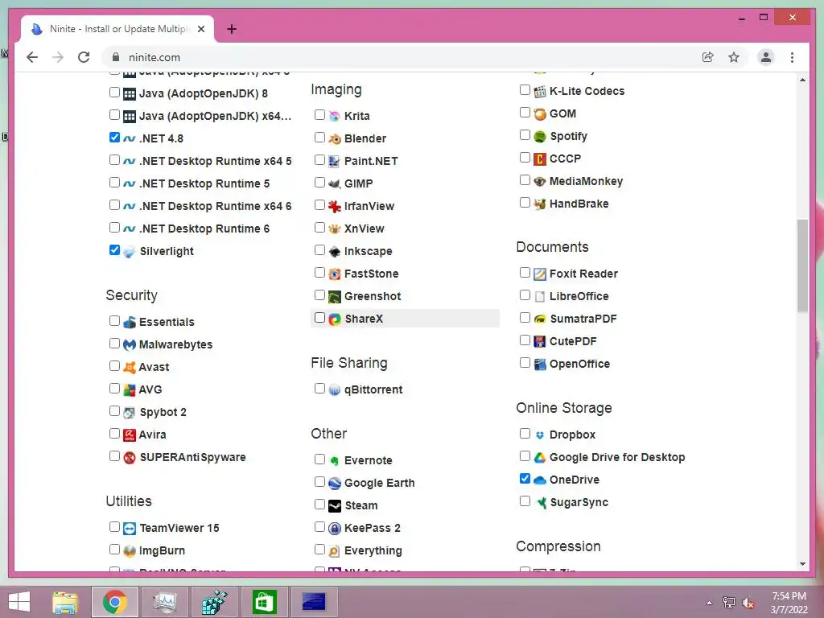Click the Inkscape icon
The width and height of the screenshot is (824, 618).
(x=334, y=252)
